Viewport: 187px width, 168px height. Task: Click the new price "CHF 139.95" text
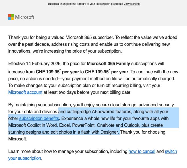97,71
